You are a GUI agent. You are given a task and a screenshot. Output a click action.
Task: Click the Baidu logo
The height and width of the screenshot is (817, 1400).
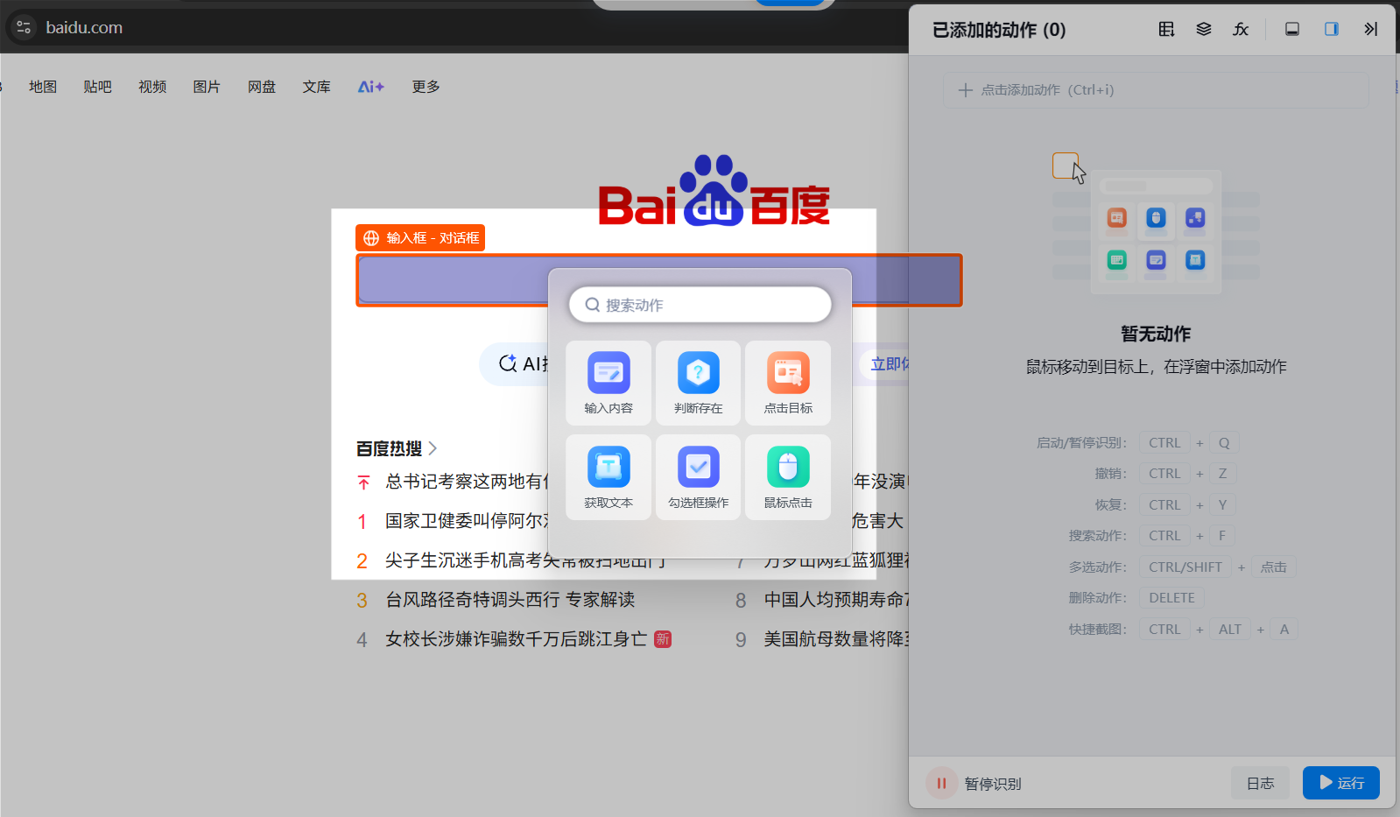pos(714,191)
